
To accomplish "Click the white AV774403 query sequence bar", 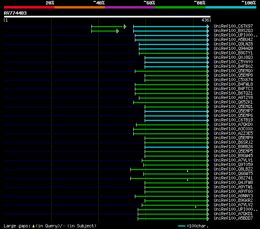I will (107, 17).
